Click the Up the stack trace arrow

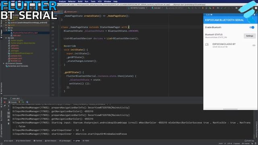8,106
